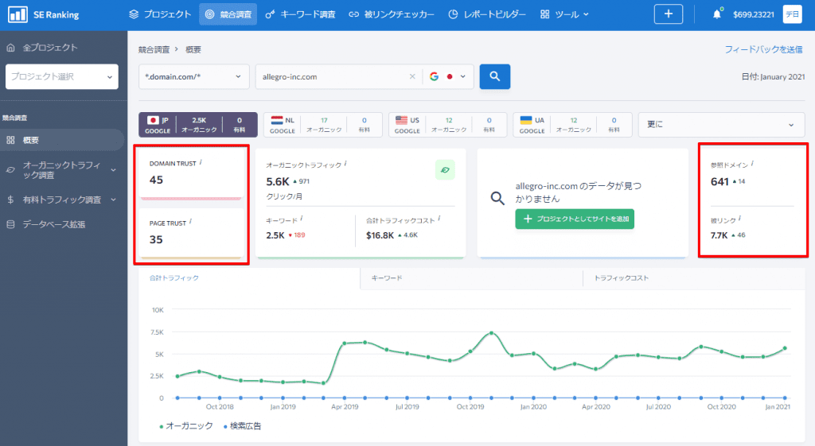Click the $16.8K traffic cost value
815x446 pixels.
(x=380, y=235)
